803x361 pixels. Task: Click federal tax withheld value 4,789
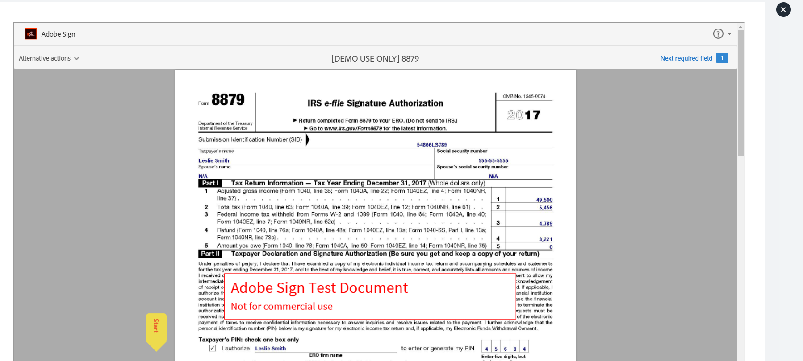(x=546, y=224)
